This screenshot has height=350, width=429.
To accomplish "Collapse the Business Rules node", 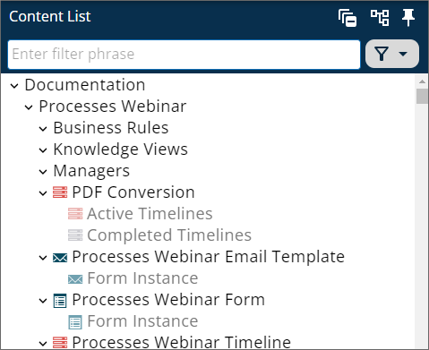I will coord(43,129).
